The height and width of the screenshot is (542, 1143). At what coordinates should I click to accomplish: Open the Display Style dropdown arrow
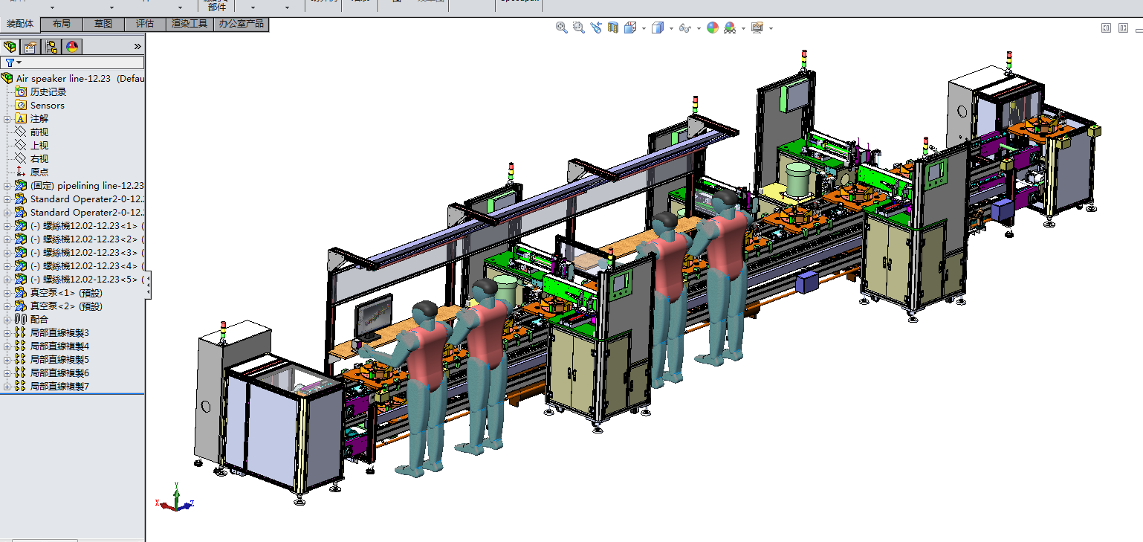671,28
